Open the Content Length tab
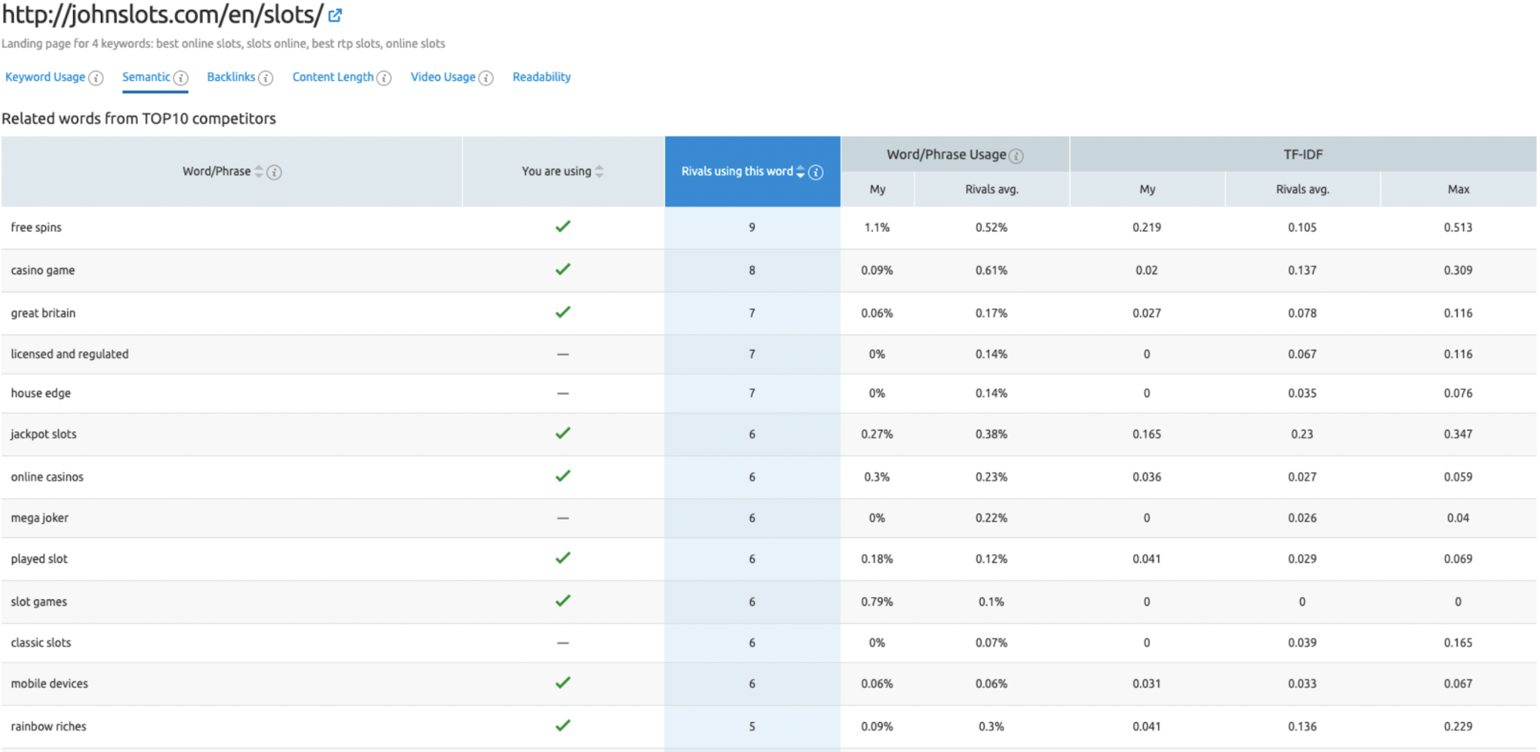The width and height of the screenshot is (1540, 752). click(x=333, y=77)
